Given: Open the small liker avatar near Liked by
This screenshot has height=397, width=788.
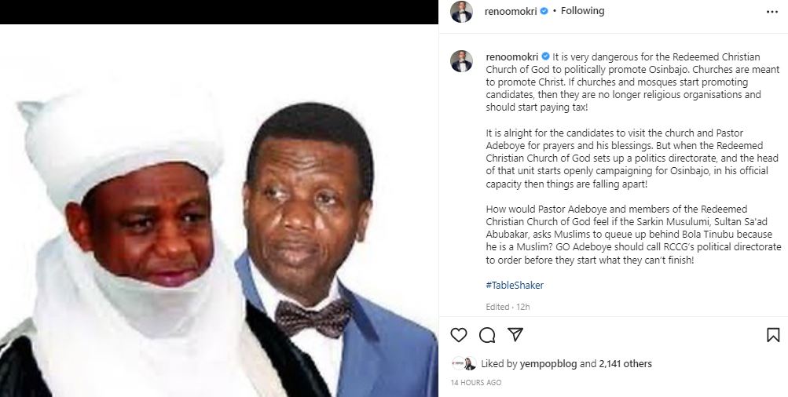Looking at the screenshot, I should [x=463, y=363].
